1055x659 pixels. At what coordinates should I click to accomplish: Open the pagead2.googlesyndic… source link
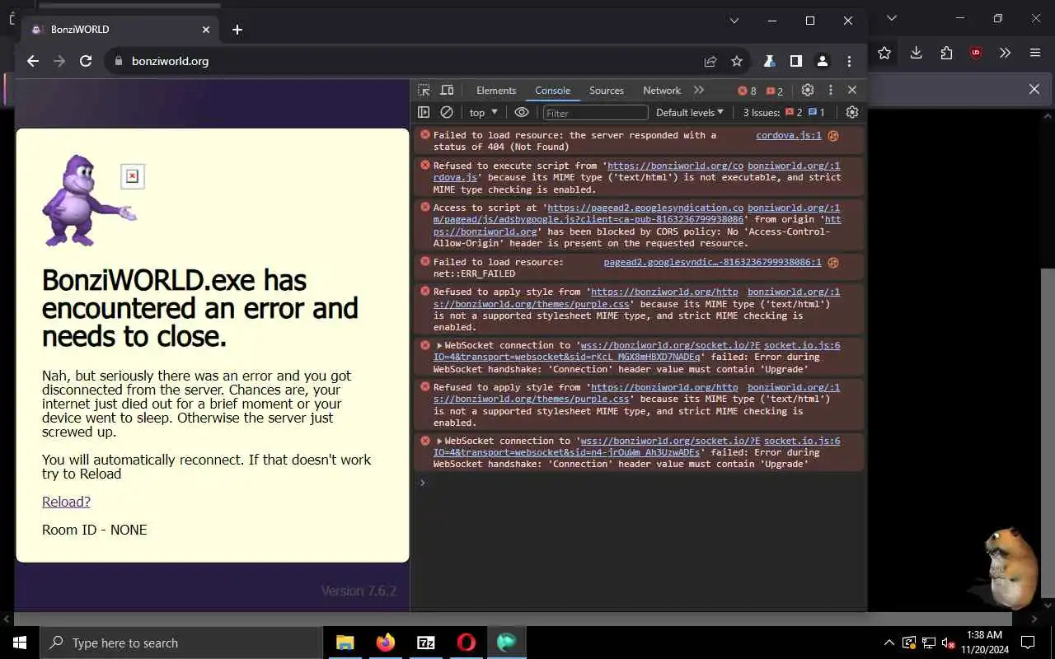point(712,262)
